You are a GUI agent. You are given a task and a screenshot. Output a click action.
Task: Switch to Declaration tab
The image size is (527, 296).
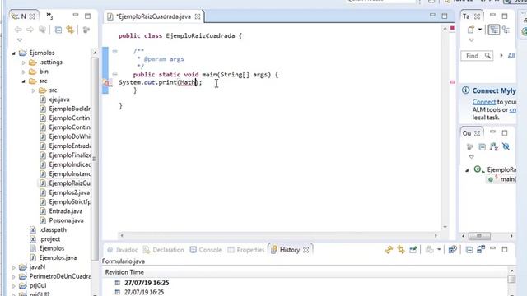164,250
